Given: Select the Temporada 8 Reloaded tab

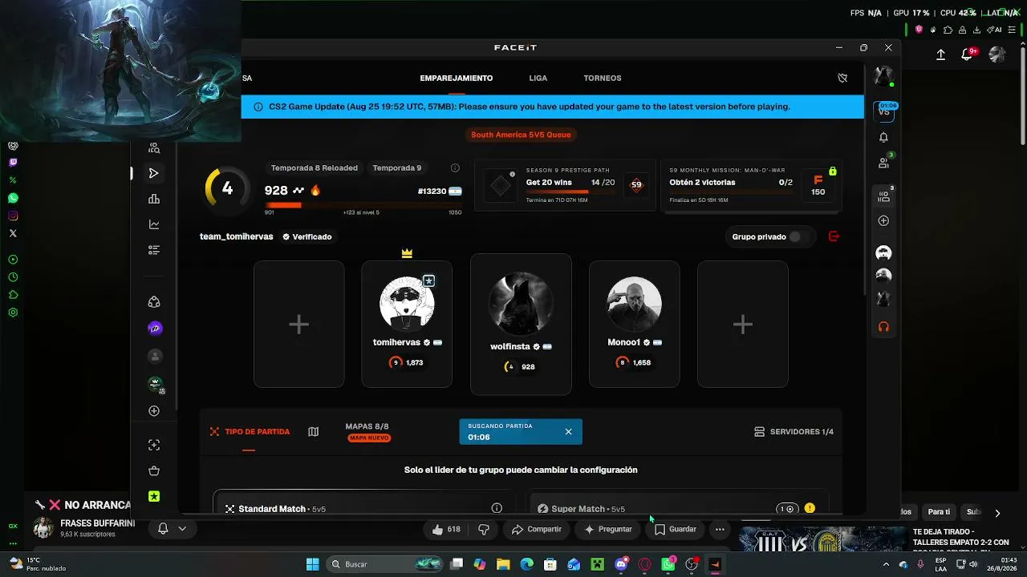Looking at the screenshot, I should (x=315, y=168).
